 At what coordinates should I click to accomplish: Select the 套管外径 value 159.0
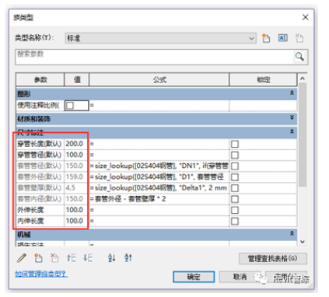click(x=77, y=177)
